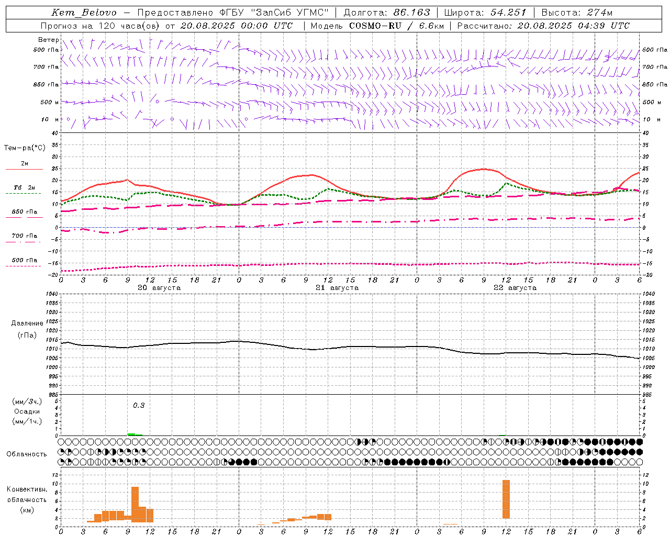Select the Облачность cloud cover label
The image size is (670, 536).
[x=27, y=454]
